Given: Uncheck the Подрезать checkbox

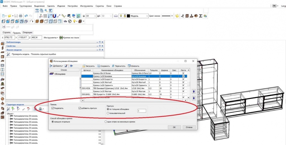Looking at the screenshot, I should coord(53,108).
